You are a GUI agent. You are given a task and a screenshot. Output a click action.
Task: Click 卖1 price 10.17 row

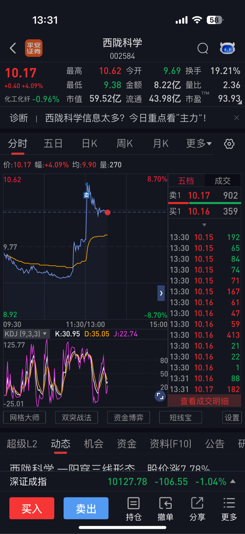click(x=204, y=195)
